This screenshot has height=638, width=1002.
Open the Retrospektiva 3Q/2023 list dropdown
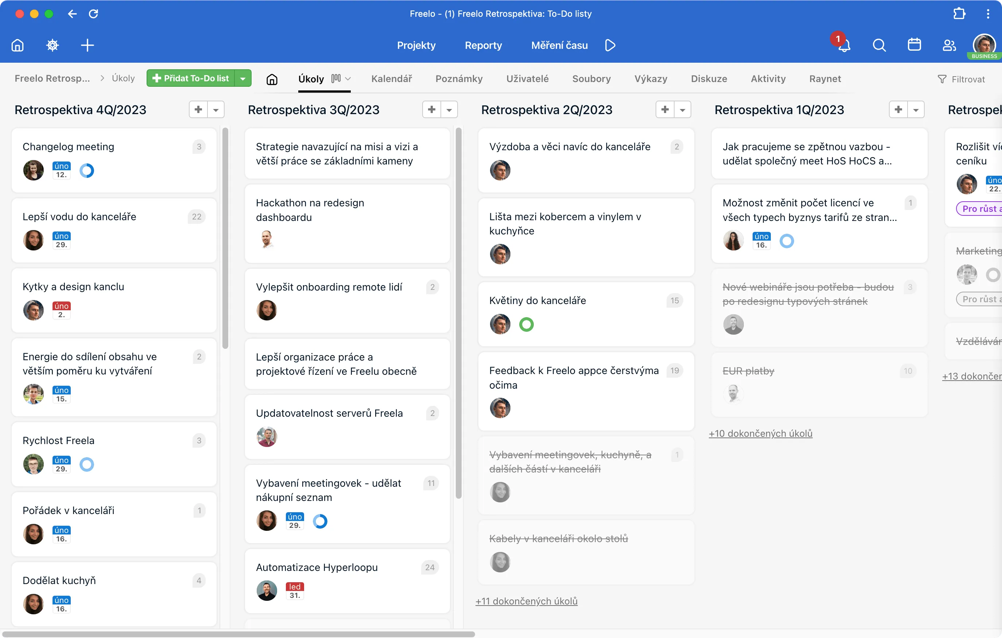point(449,109)
